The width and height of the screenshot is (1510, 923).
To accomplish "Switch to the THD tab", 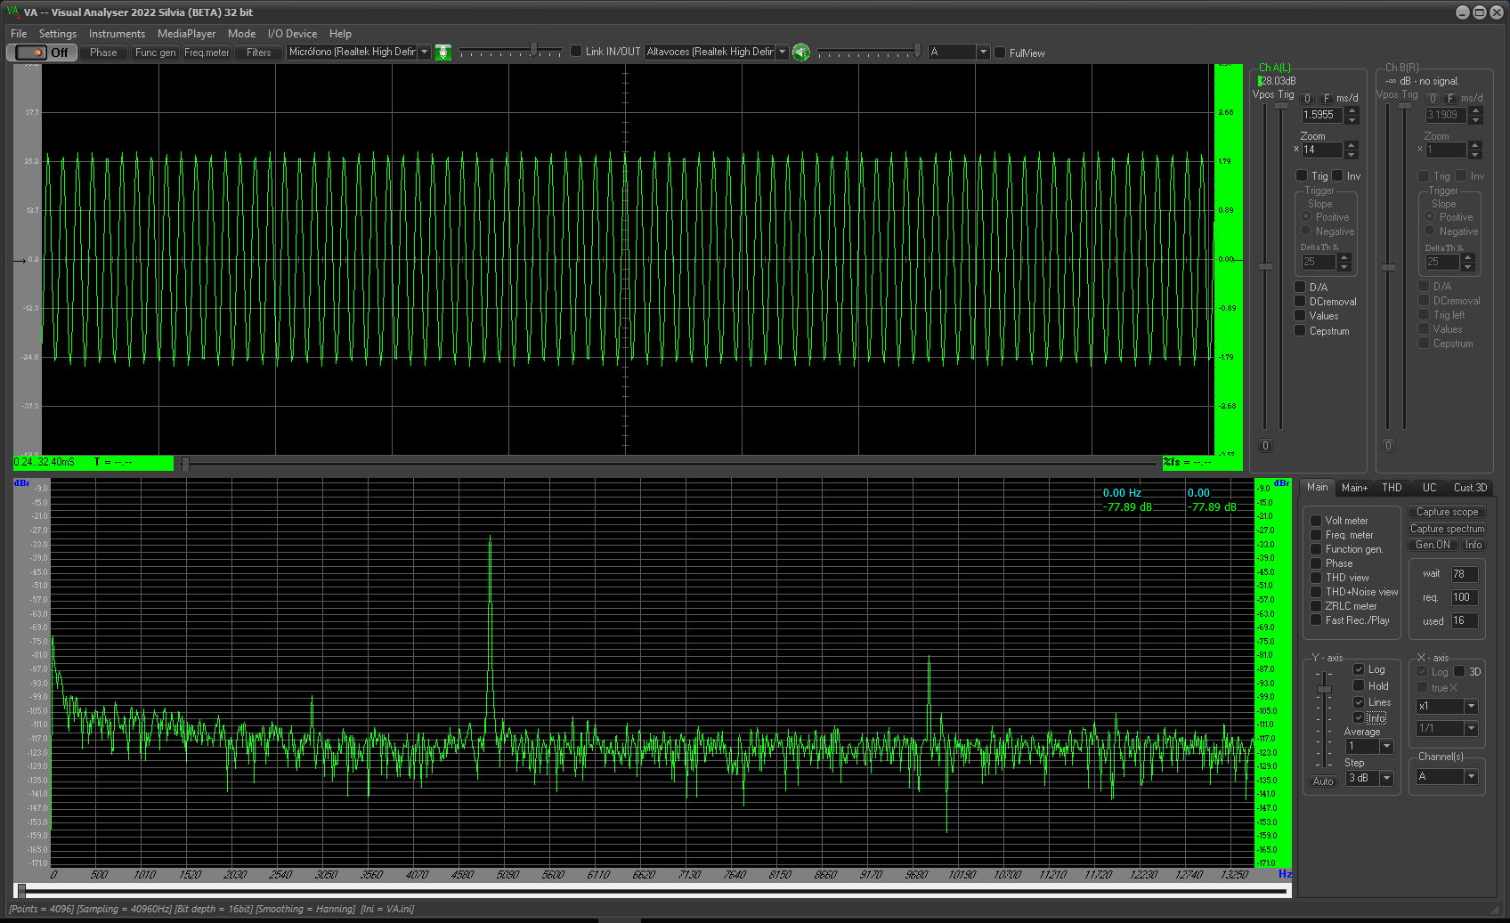I will click(x=1392, y=488).
